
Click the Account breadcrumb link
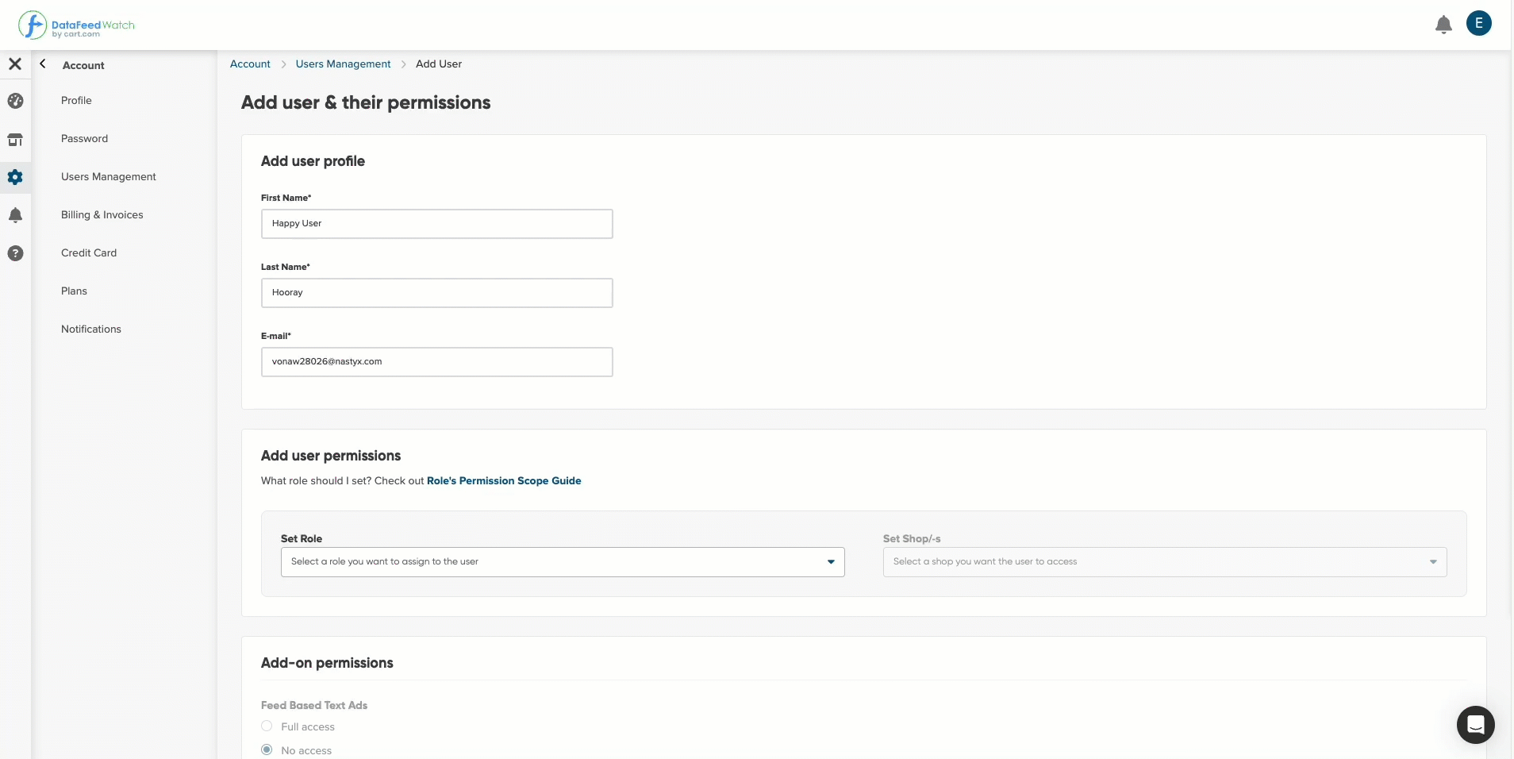coord(250,64)
